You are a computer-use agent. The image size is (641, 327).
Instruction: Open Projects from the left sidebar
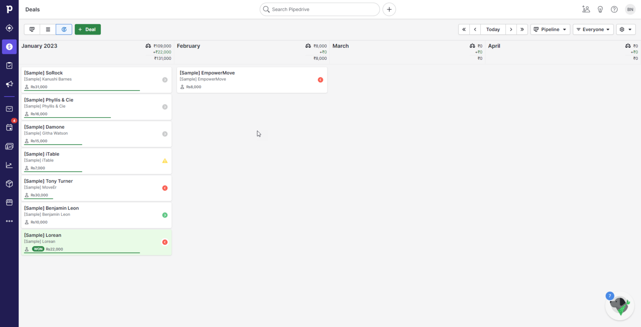pyautogui.click(x=9, y=65)
